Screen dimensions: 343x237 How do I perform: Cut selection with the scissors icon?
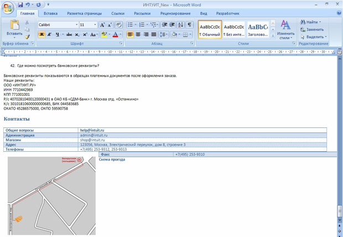[x=27, y=22]
